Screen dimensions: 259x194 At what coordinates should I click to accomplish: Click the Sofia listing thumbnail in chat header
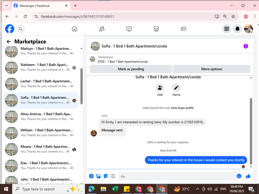95,46
